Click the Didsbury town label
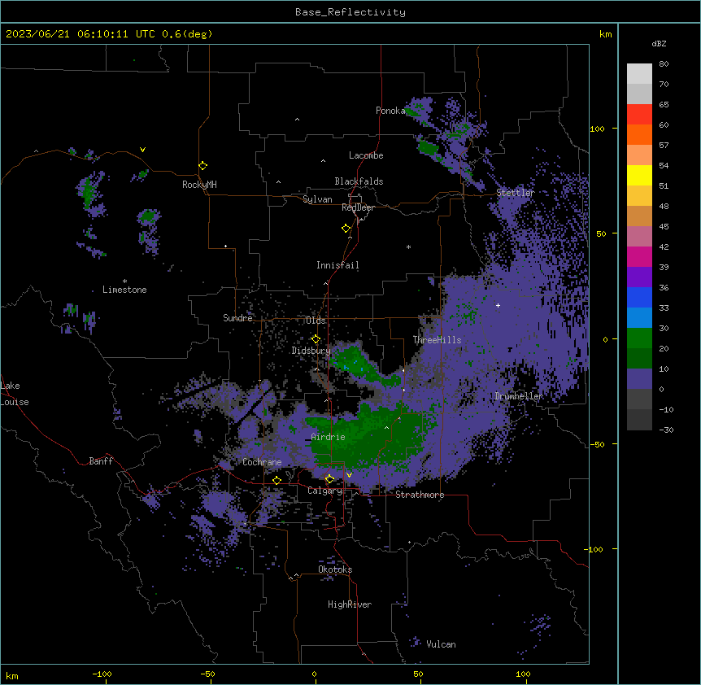This screenshot has width=701, height=685. pos(311,351)
